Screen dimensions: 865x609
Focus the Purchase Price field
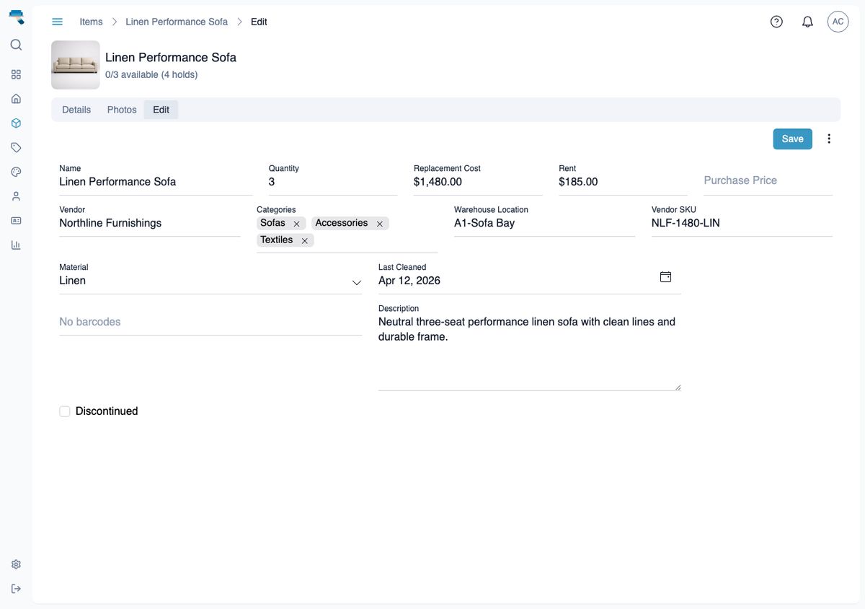768,180
